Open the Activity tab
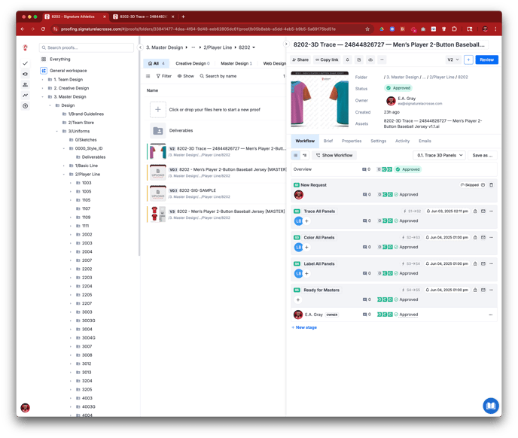The width and height of the screenshot is (518, 438). coord(402,141)
